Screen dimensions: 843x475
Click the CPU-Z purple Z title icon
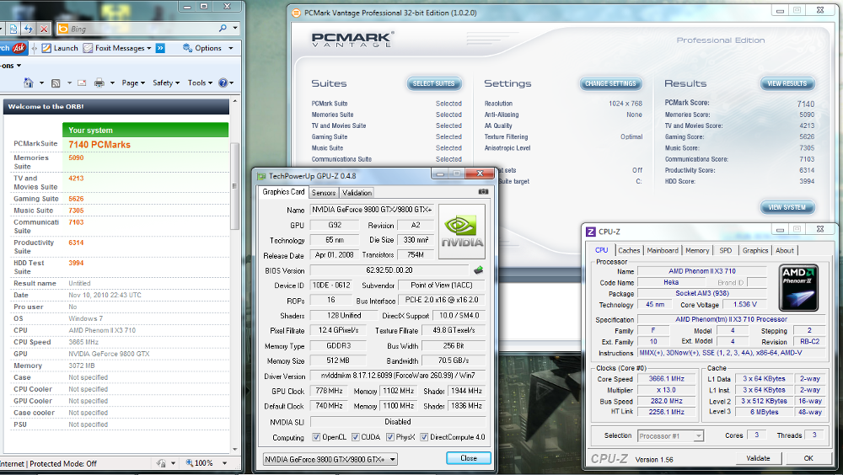coord(590,232)
